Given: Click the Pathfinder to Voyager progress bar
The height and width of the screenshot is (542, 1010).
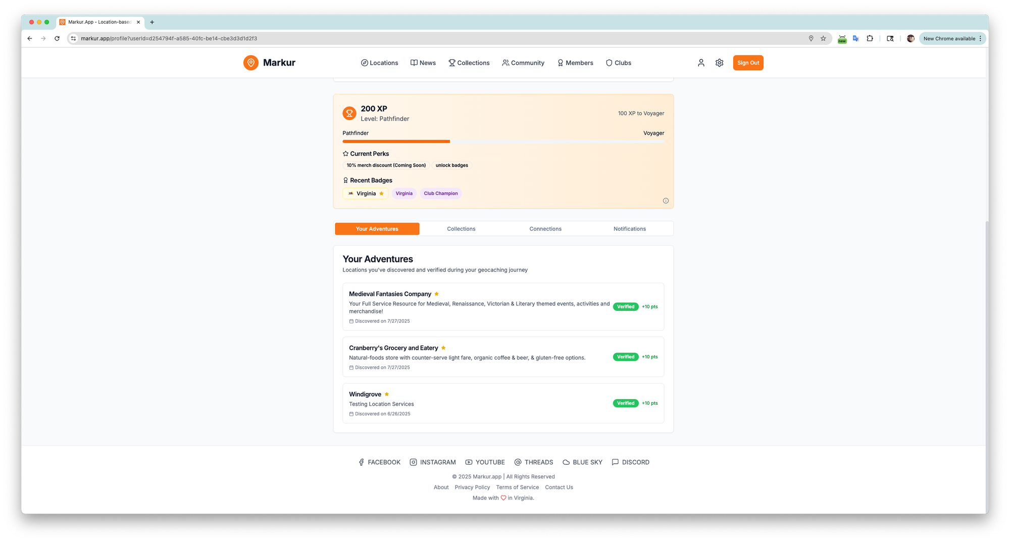Looking at the screenshot, I should point(503,142).
